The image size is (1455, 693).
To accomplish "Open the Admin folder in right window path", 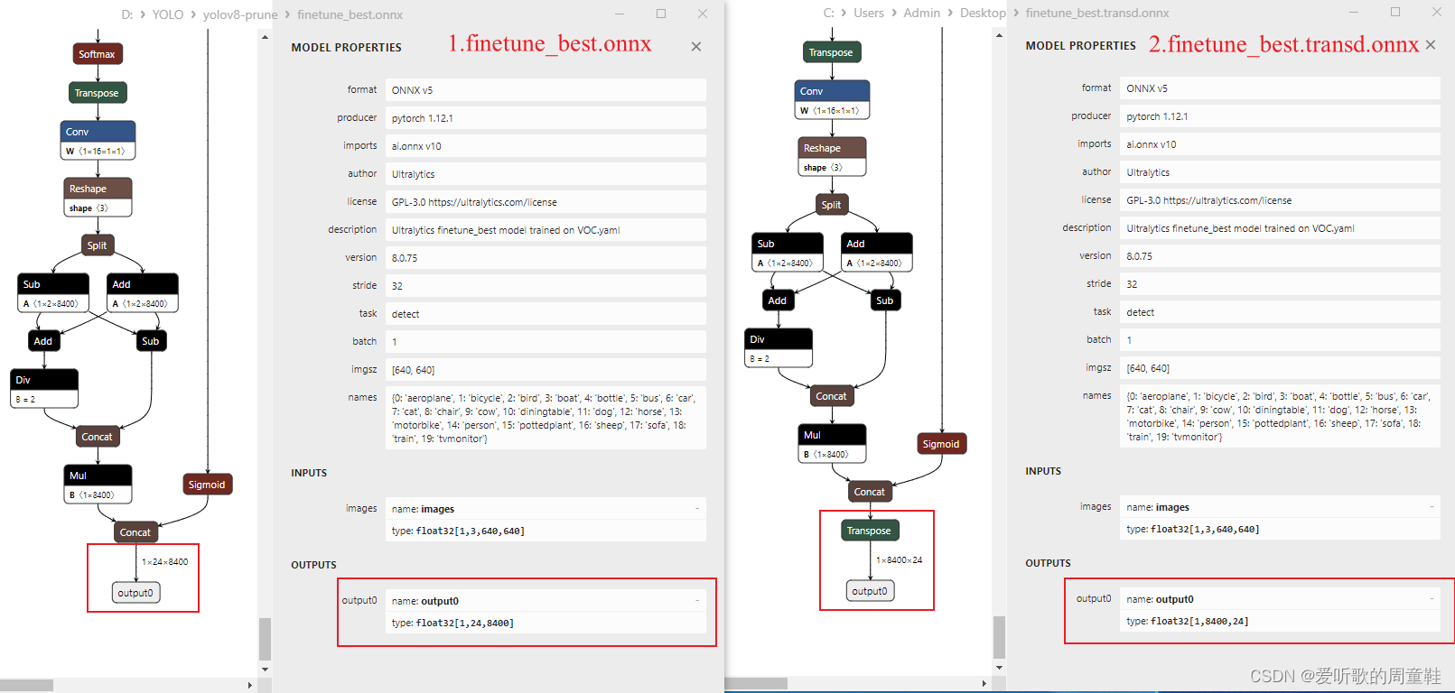I will point(922,13).
